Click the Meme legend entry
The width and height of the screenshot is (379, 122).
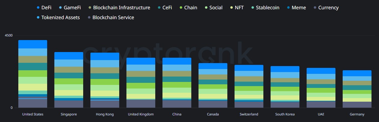click(299, 7)
